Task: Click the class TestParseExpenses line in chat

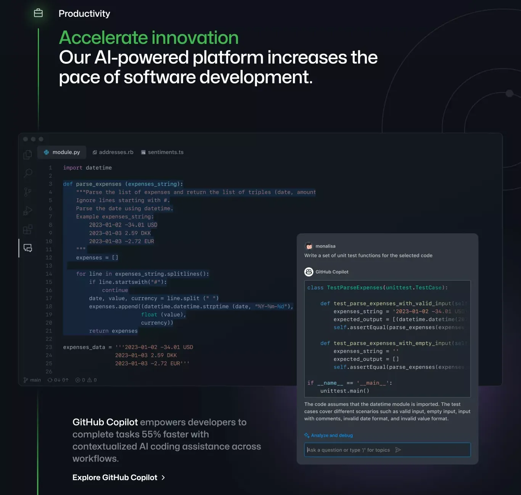Action: coord(378,288)
